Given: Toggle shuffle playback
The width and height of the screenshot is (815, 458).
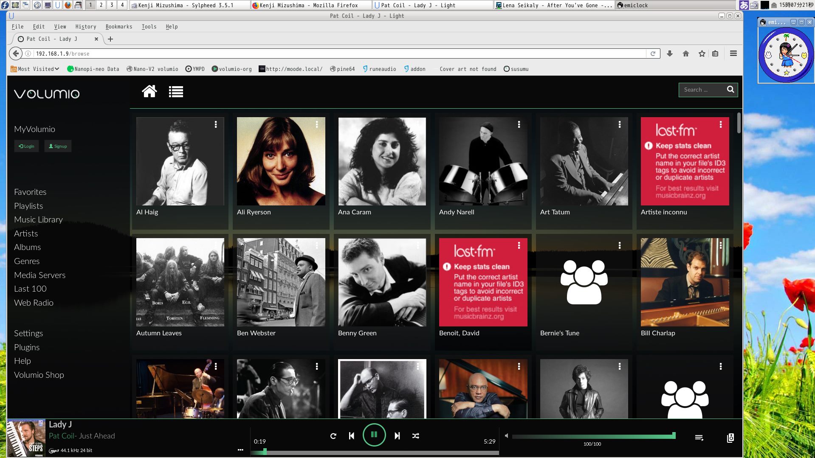Looking at the screenshot, I should [415, 436].
